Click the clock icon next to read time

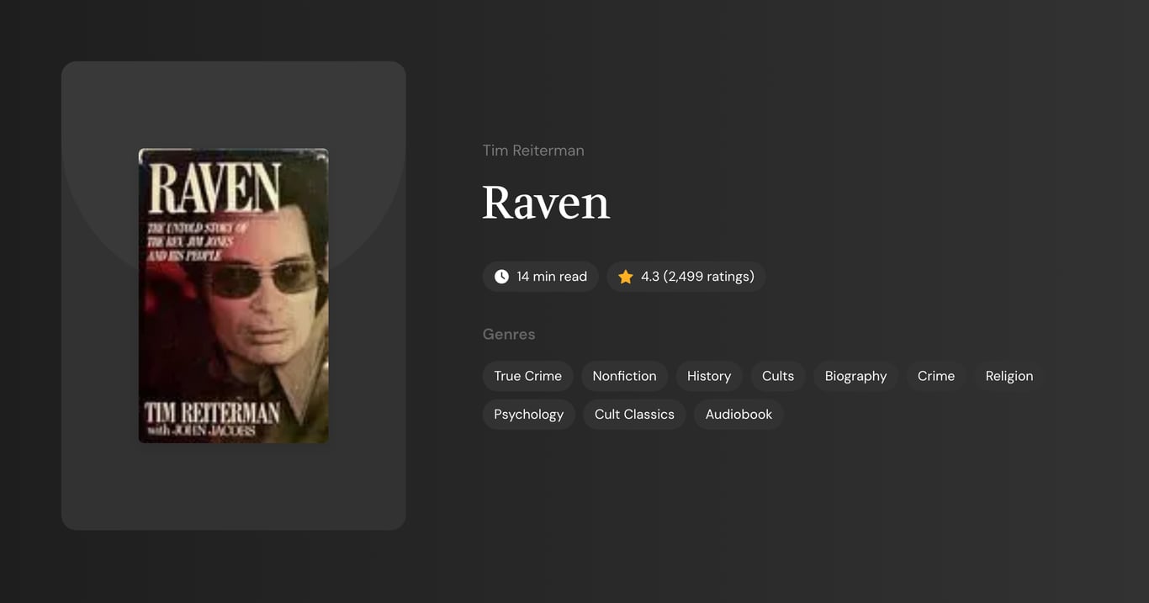500,276
